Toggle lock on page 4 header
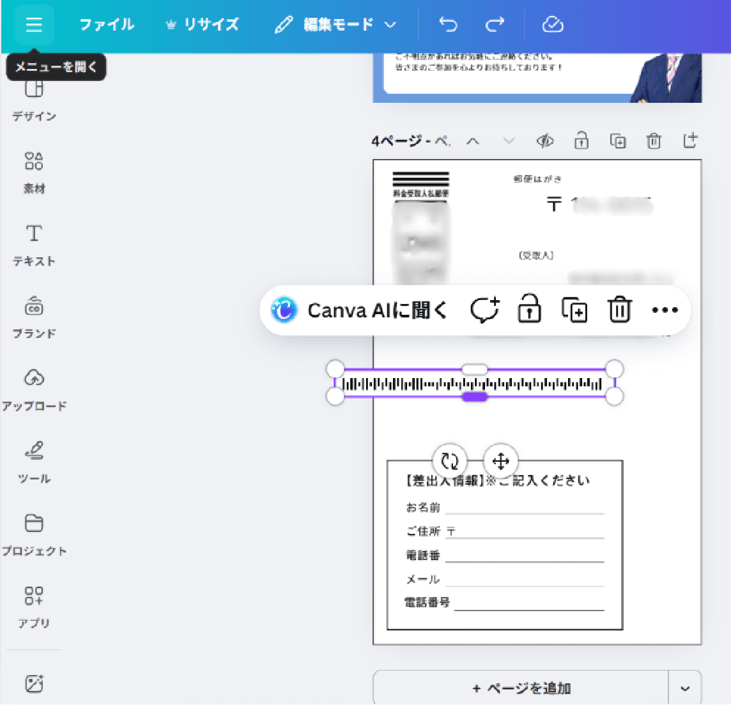Screen dimensions: 731x705 coord(581,141)
